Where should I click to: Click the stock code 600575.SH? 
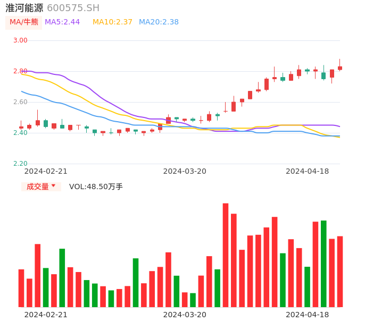(x=73, y=8)
